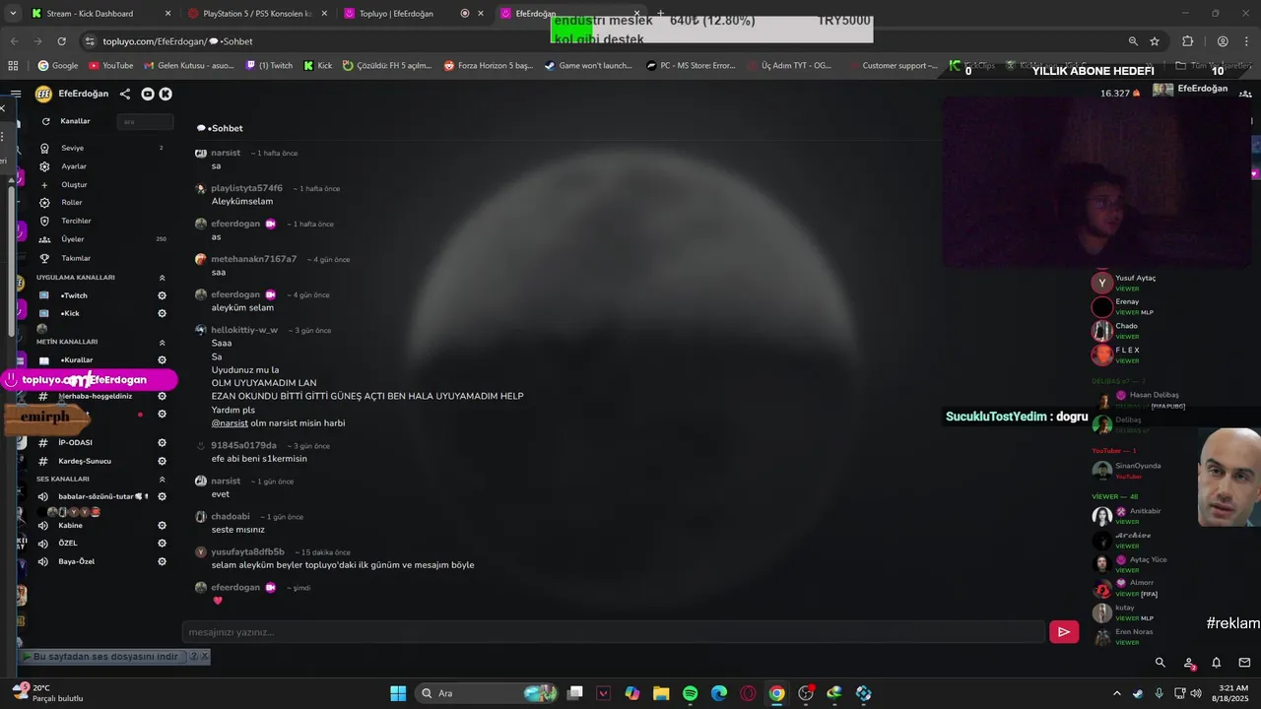Image resolution: width=1261 pixels, height=709 pixels.
Task: Open the Google bookmark in bookmarks bar
Action: (x=58, y=65)
